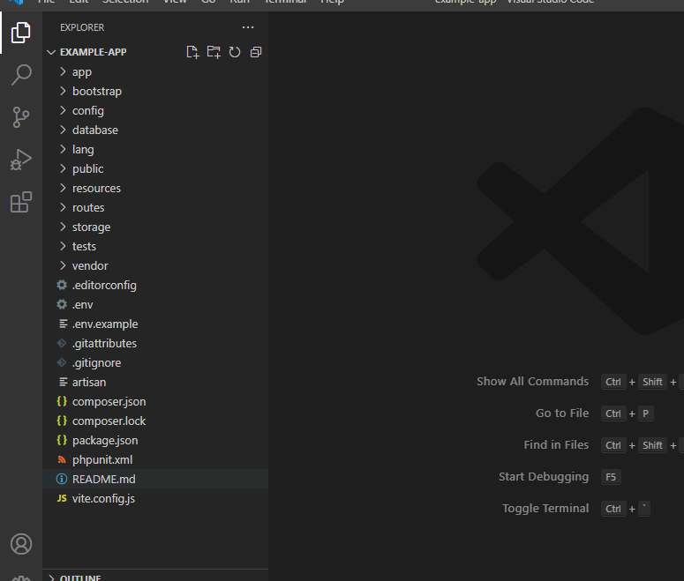Click the gear icon beside .editorconfig
Image resolution: width=684 pixels, height=581 pixels.
62,285
